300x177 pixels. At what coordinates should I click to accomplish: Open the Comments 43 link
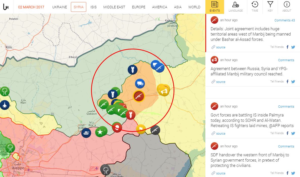[x=284, y=20]
